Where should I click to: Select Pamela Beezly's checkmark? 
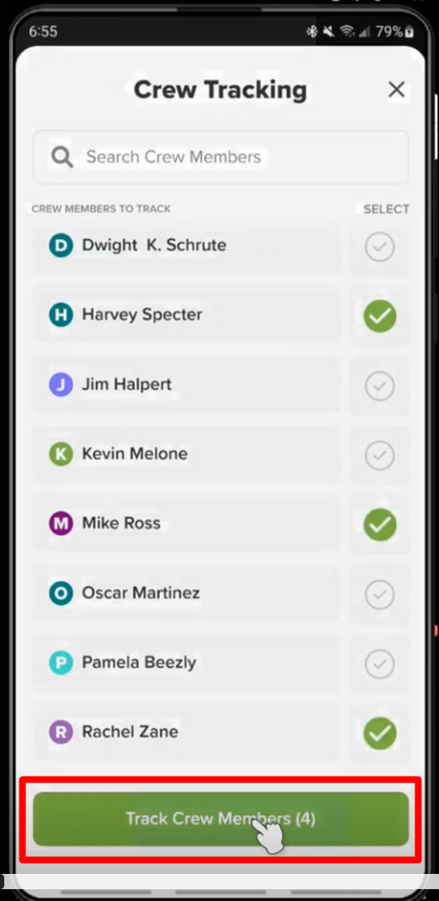380,663
